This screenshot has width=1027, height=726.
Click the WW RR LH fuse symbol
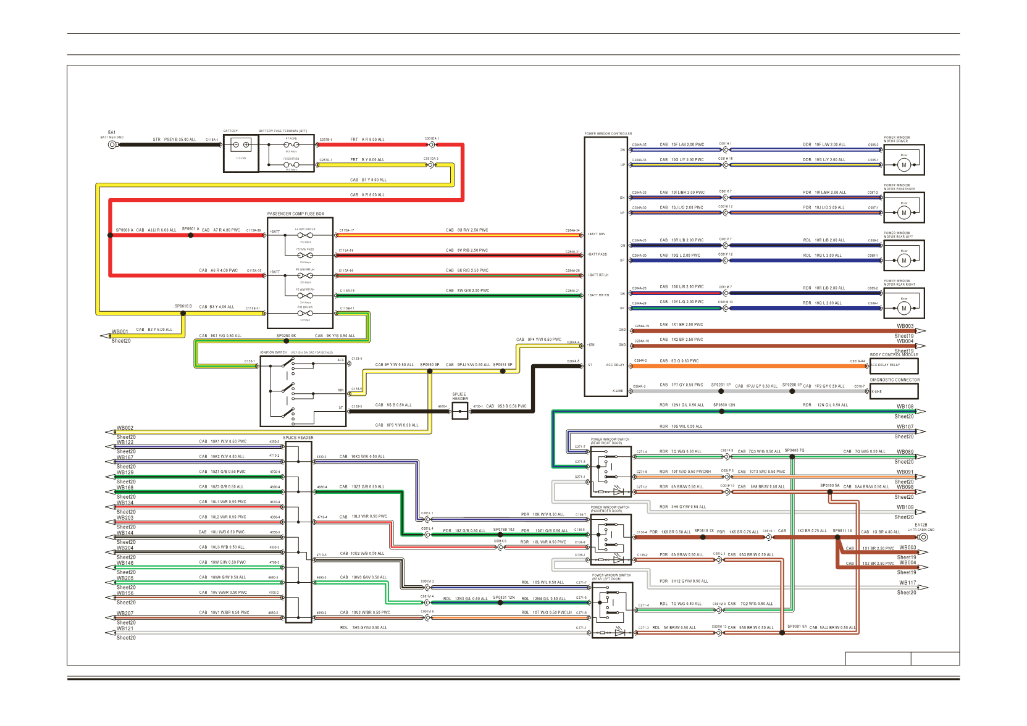305,275
